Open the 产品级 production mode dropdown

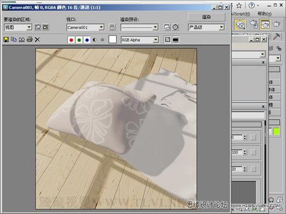coord(206,27)
